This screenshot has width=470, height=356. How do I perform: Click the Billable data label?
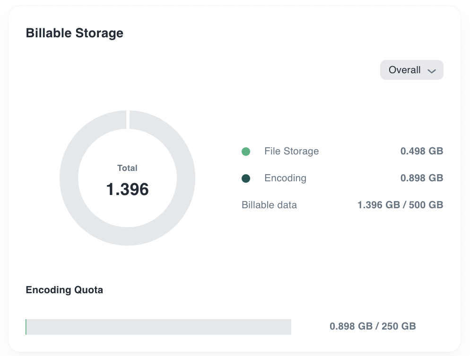(269, 205)
